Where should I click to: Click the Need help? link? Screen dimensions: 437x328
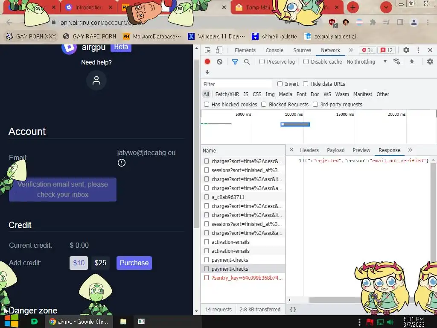click(96, 62)
